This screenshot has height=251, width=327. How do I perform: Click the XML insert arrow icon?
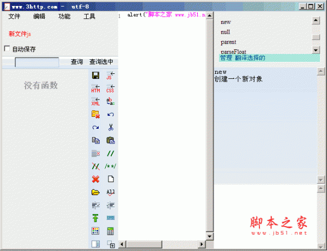95,101
